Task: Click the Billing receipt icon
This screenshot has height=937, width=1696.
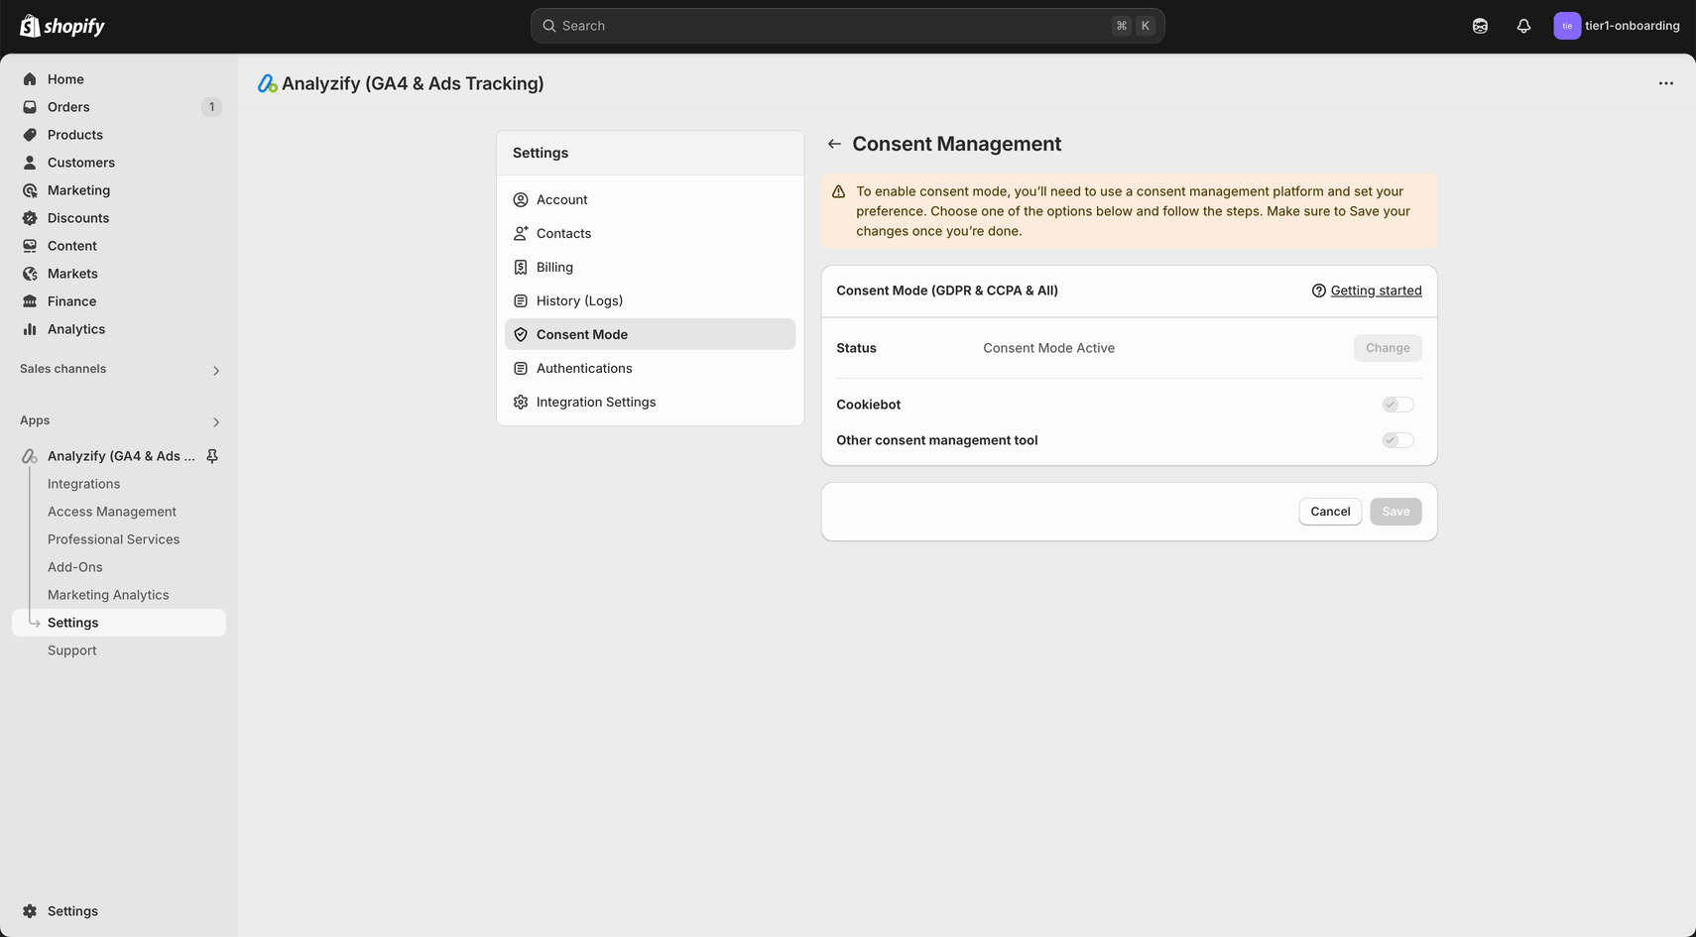Action: click(x=521, y=267)
